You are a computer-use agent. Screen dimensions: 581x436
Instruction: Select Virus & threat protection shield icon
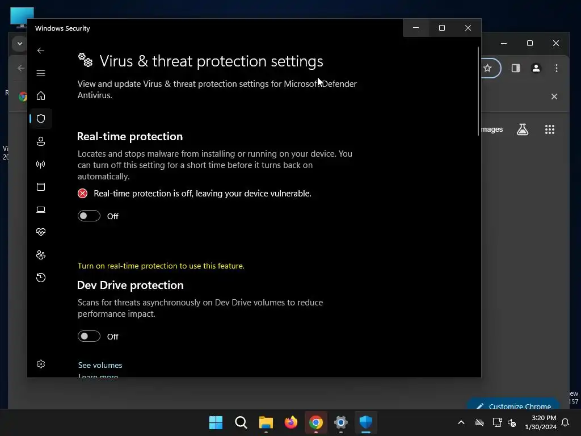coord(41,119)
